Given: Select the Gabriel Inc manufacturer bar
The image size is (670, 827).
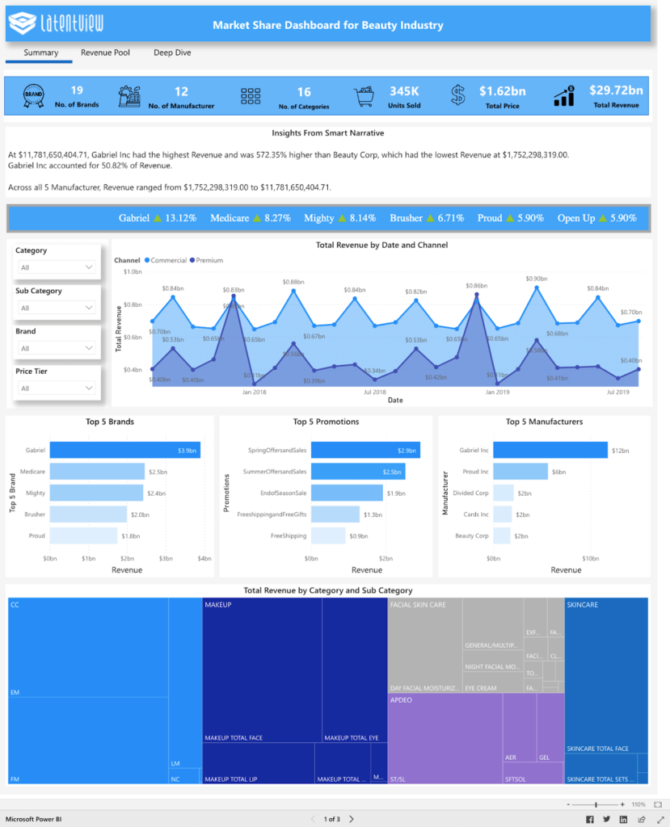Looking at the screenshot, I should click(x=550, y=451).
